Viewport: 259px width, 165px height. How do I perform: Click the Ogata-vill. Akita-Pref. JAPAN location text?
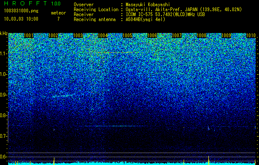[x=184, y=9]
